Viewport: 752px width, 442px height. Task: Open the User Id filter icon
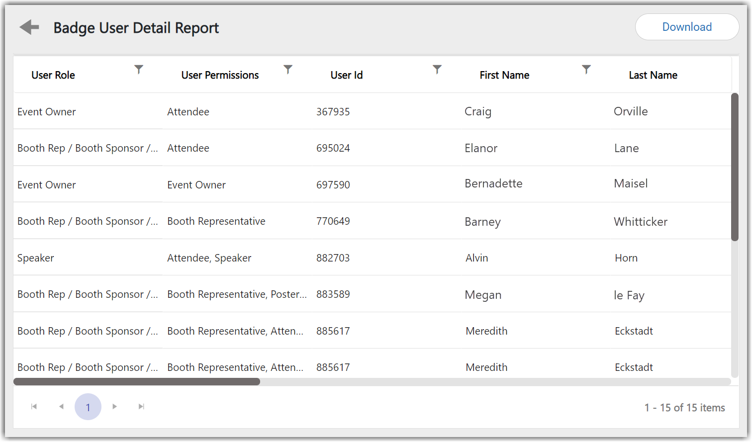click(437, 70)
